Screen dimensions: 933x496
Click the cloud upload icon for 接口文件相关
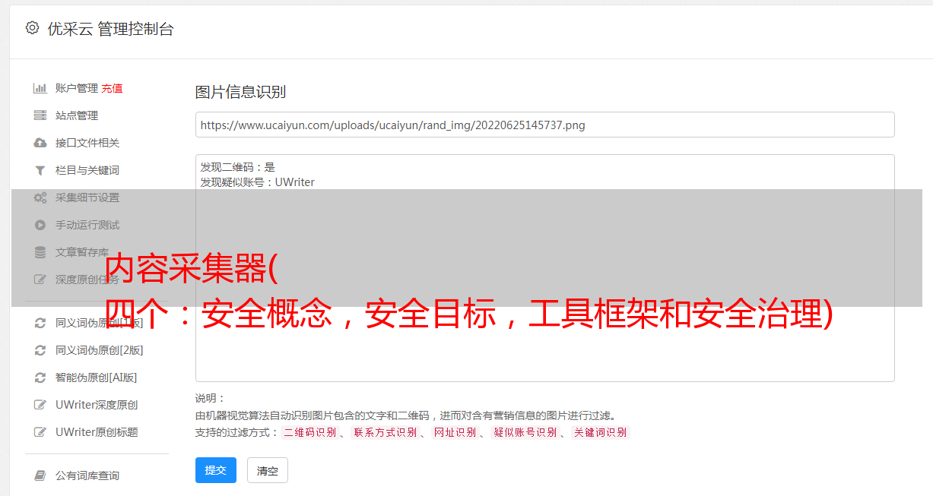[x=40, y=143]
